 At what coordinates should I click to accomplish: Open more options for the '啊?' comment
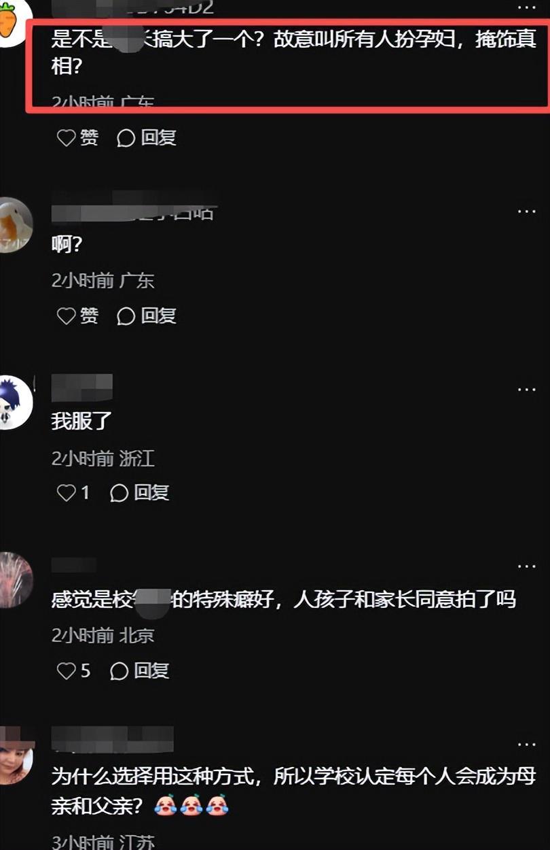527,211
